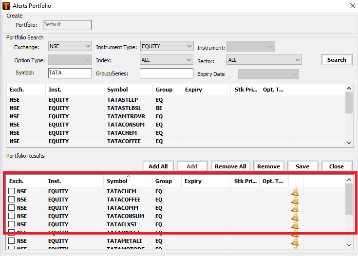
Task: Click the Close button
Action: (337, 166)
